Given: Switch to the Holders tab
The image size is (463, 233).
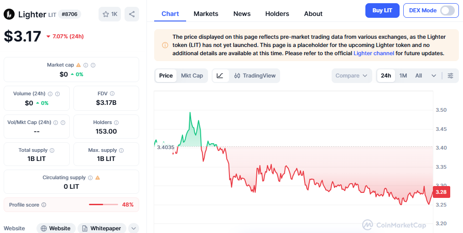Looking at the screenshot, I should coord(277,14).
